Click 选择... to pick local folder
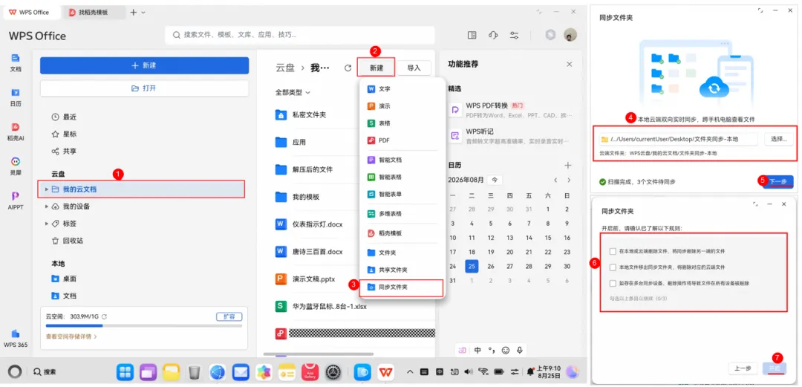The image size is (802, 387). (x=779, y=139)
